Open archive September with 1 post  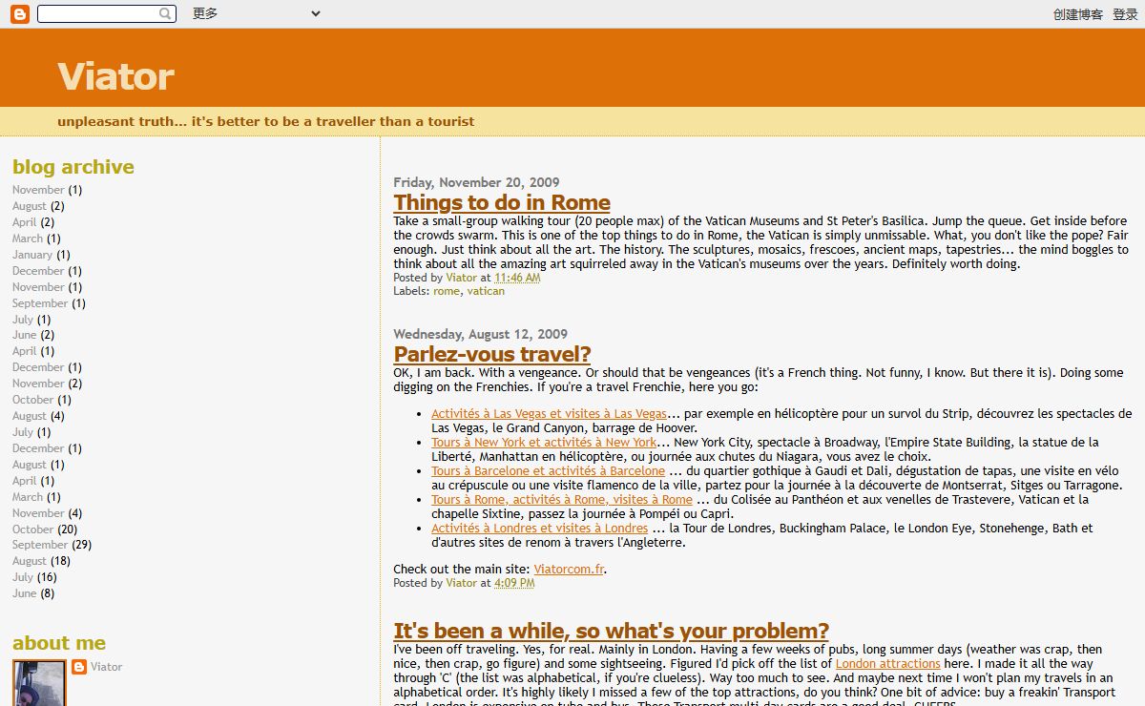point(40,303)
